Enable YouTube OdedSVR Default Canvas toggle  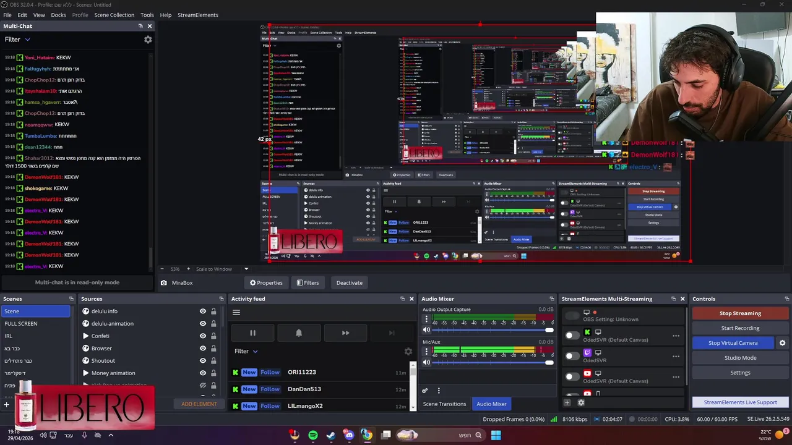tap(572, 376)
